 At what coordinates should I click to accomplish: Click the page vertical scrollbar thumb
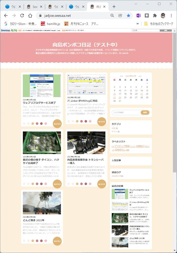click(174, 102)
